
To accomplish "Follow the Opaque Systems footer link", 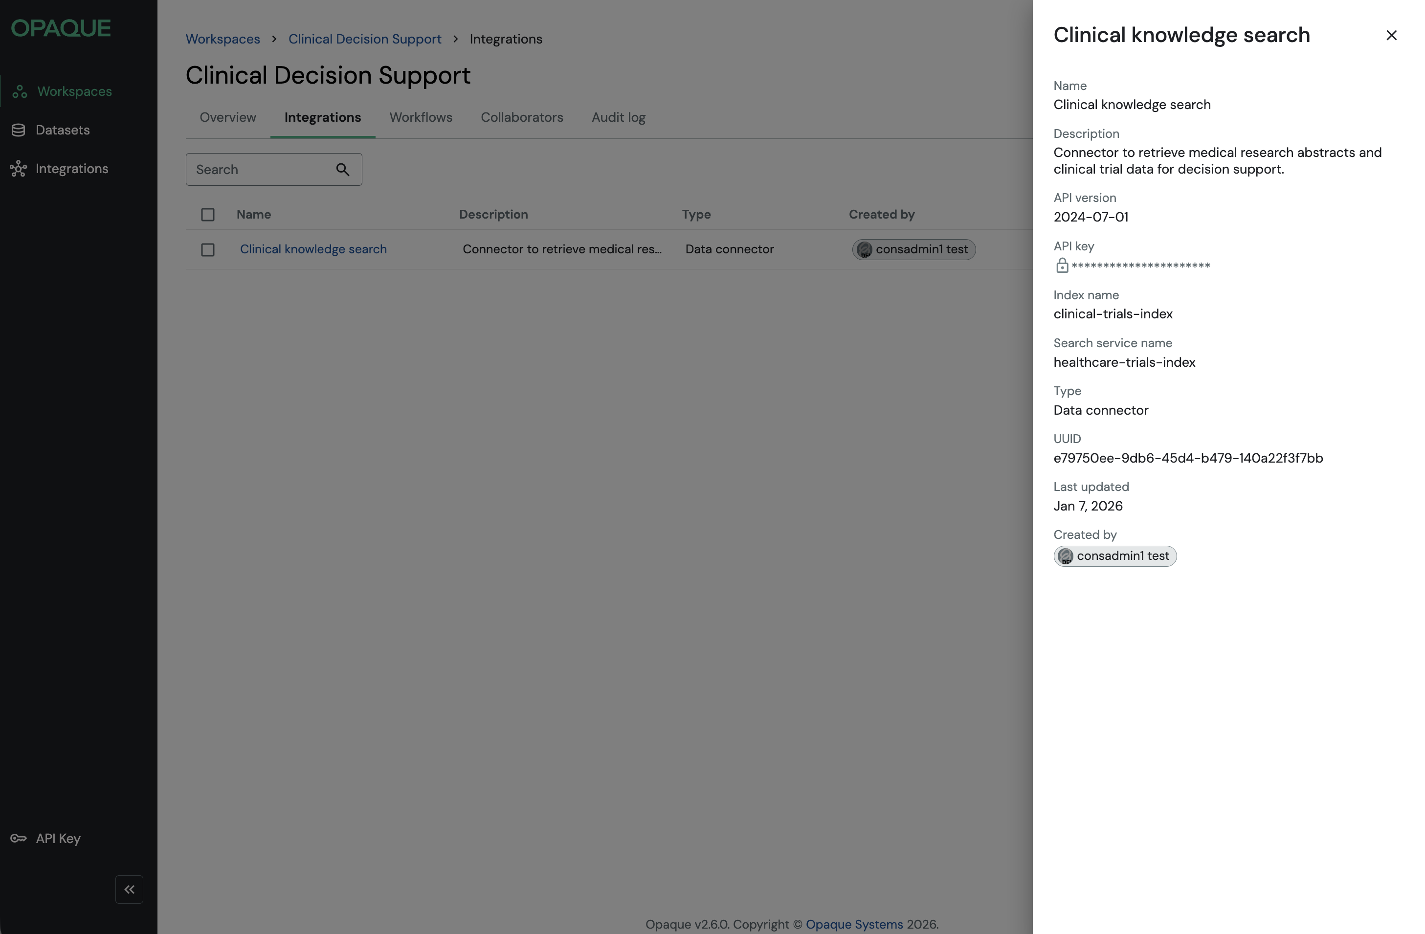I will [854, 924].
